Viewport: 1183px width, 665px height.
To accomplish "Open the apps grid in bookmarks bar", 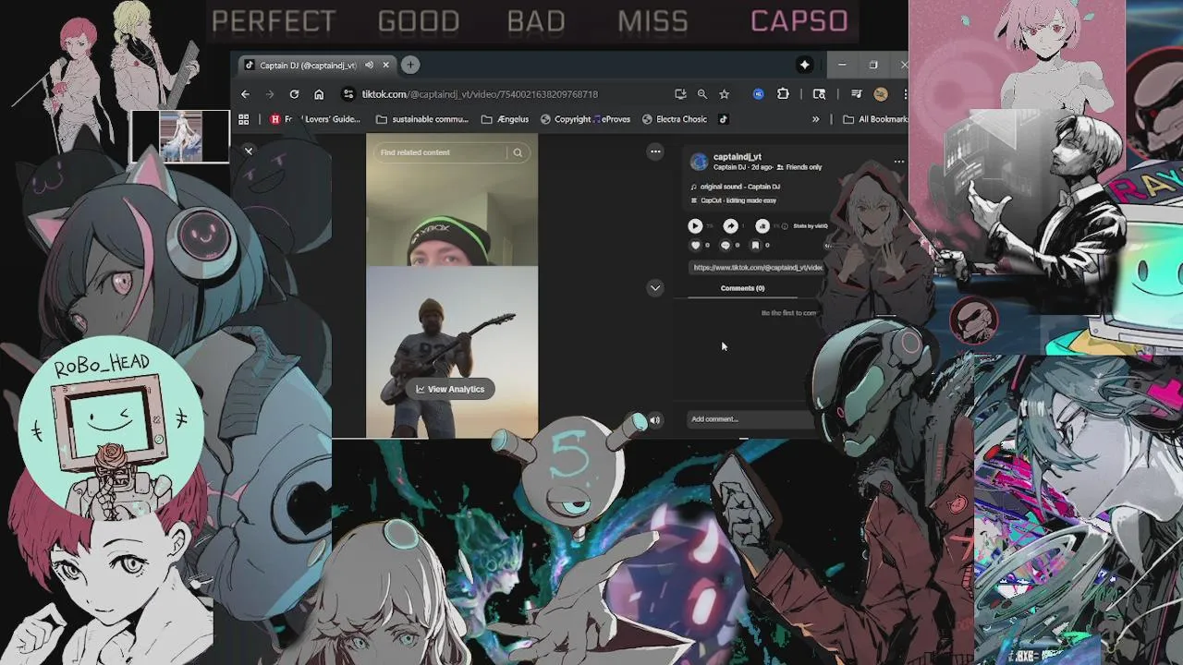I will [x=244, y=119].
